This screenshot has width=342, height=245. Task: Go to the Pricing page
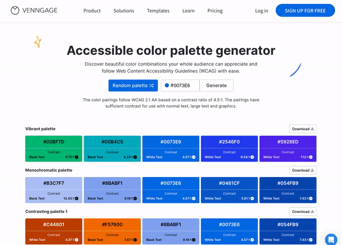[x=215, y=11]
